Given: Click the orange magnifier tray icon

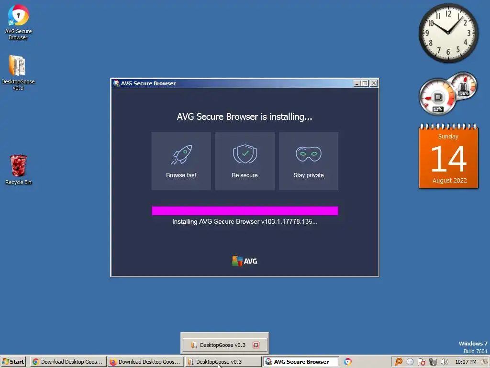Looking at the screenshot, I should [399, 362].
